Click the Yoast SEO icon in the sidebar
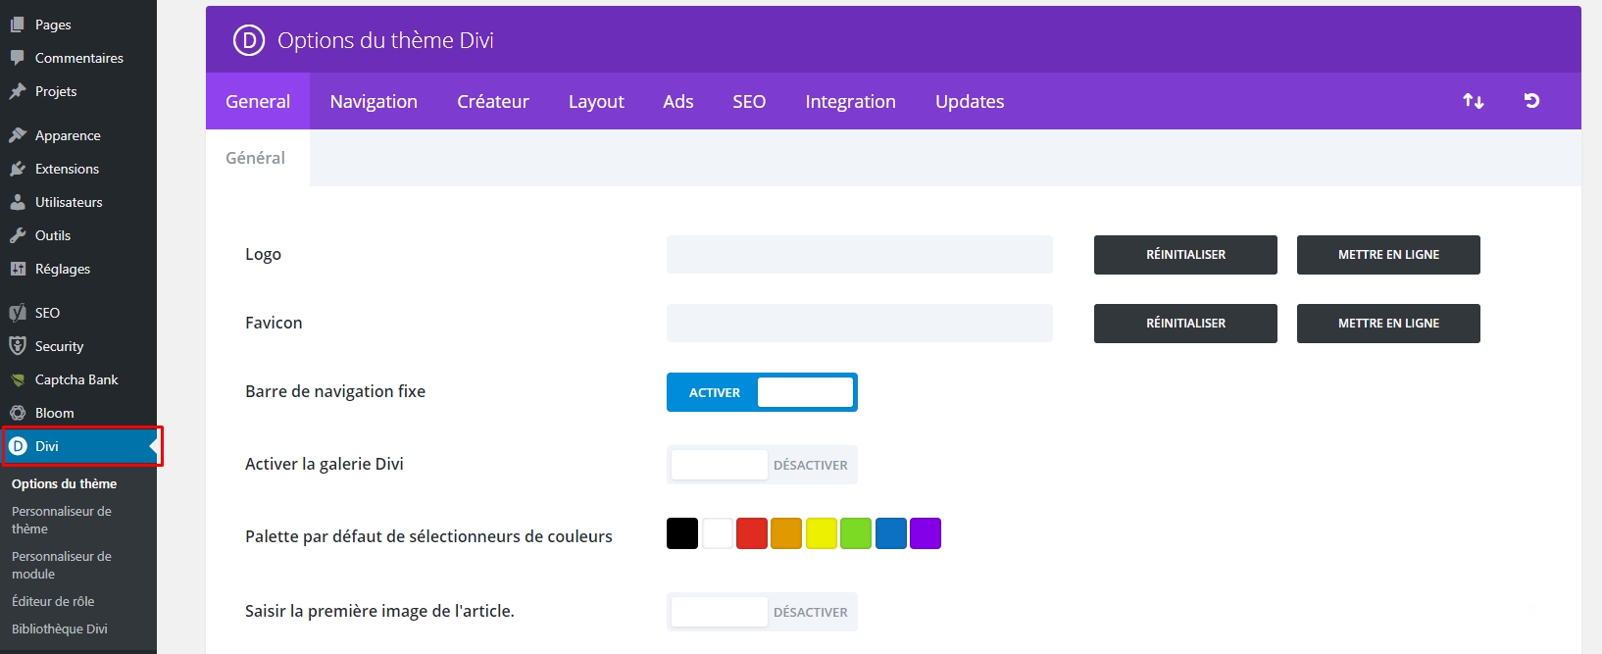Screen dimensions: 1602x654 click(18, 313)
